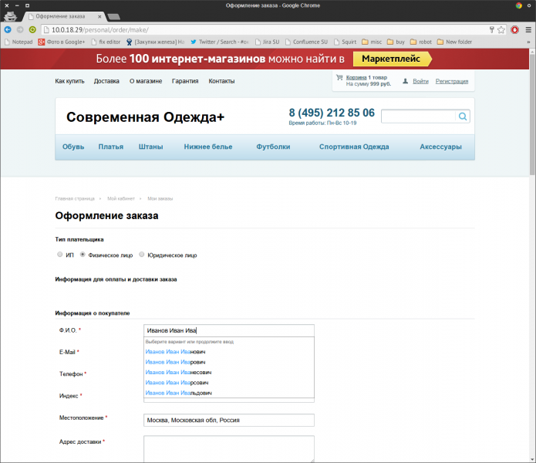Image resolution: width=536 pixels, height=463 pixels.
Task: Select Физическое лицо radio button
Action: 83,255
